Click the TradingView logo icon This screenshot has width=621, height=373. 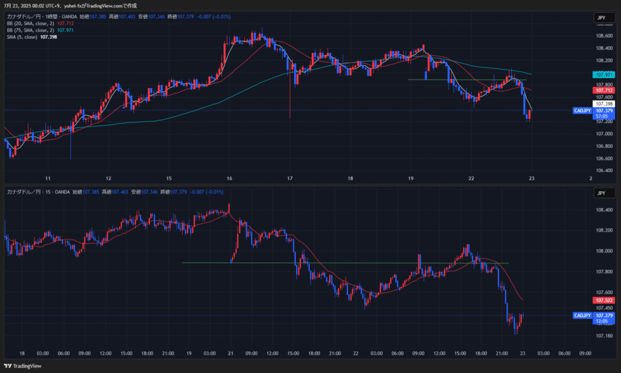point(7,366)
